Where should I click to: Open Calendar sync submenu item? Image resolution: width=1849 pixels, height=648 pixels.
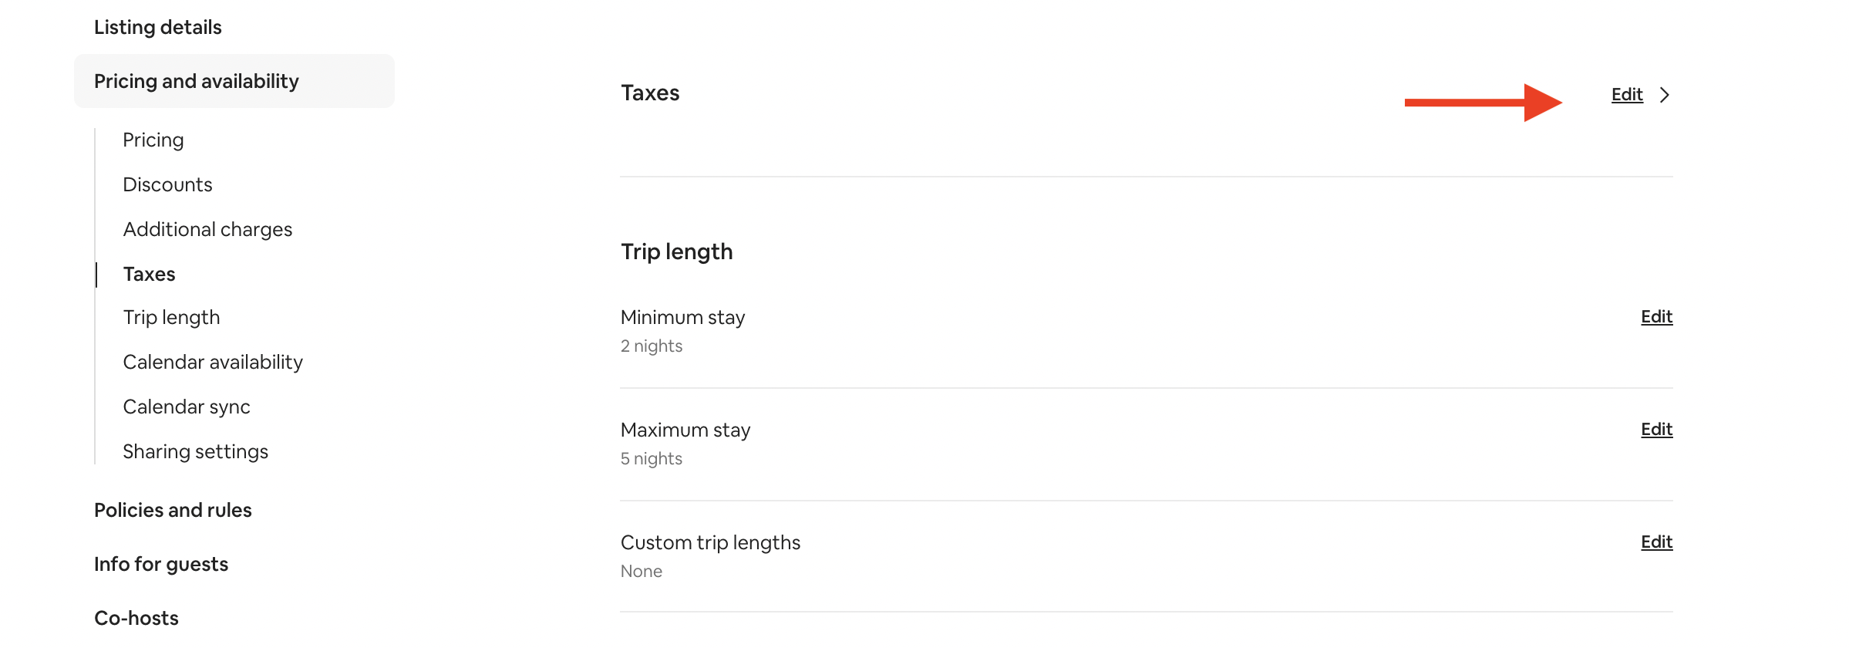click(187, 407)
